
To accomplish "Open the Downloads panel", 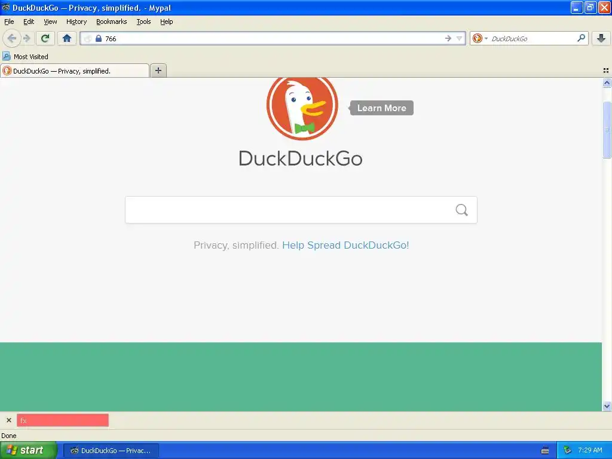I will (x=601, y=38).
